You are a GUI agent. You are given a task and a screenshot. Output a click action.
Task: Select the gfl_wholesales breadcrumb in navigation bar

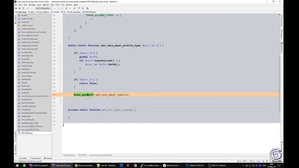[74, 12]
